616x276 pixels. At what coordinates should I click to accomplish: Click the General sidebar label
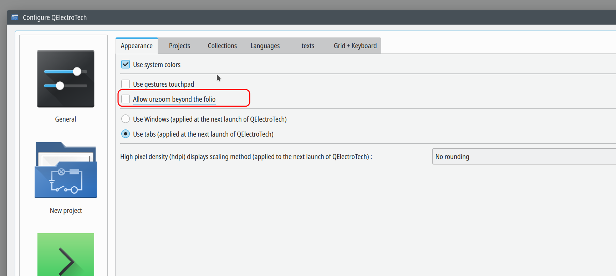(x=66, y=119)
